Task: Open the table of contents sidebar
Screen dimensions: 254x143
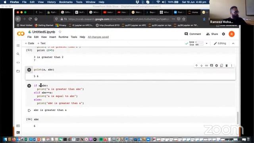Action: click(x=18, y=45)
